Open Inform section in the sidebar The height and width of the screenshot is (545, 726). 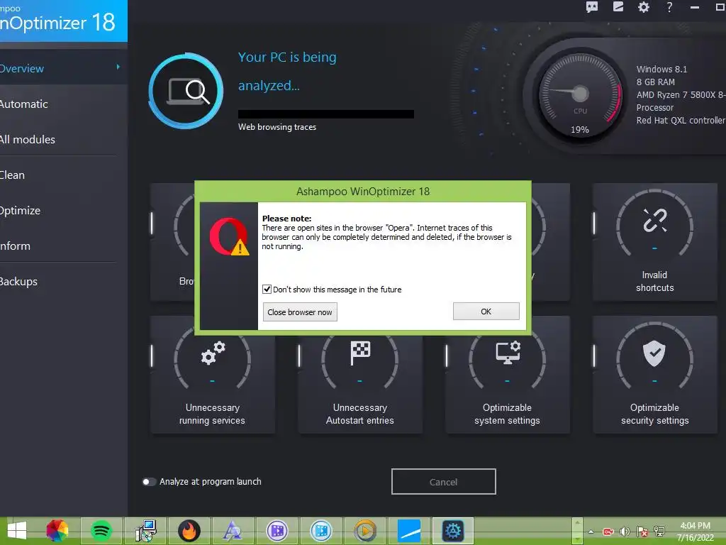pos(63,246)
